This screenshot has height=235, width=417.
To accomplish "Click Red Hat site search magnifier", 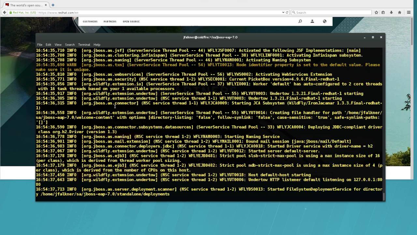I will tap(300, 21).
